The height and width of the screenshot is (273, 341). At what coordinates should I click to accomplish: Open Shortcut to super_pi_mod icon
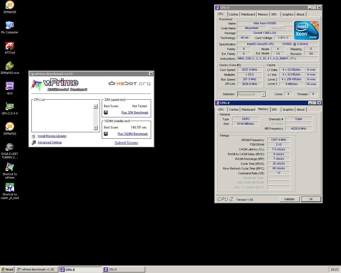point(10,187)
